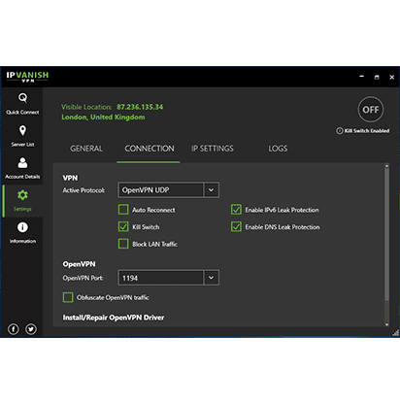
Task: Click the IPVanish VPN logo
Action: [x=27, y=77]
